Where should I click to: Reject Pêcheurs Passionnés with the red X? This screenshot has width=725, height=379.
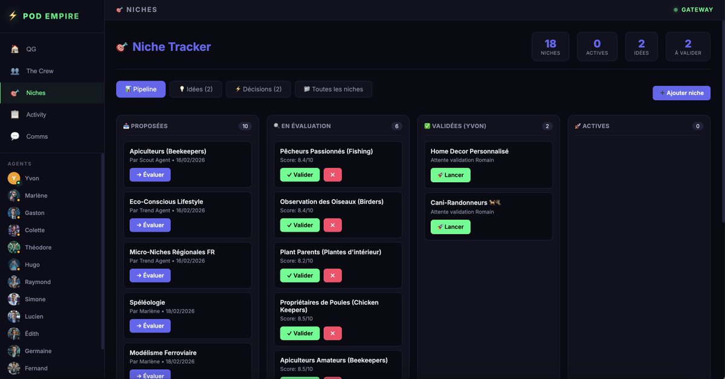[332, 175]
